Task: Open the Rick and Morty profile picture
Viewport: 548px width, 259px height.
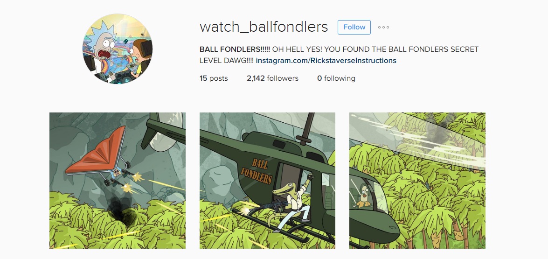Action: [118, 49]
